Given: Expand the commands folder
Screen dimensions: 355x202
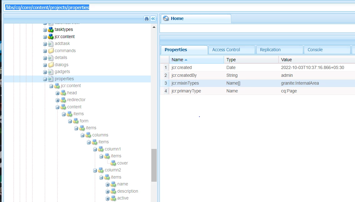Looking at the screenshot, I should tap(45, 51).
